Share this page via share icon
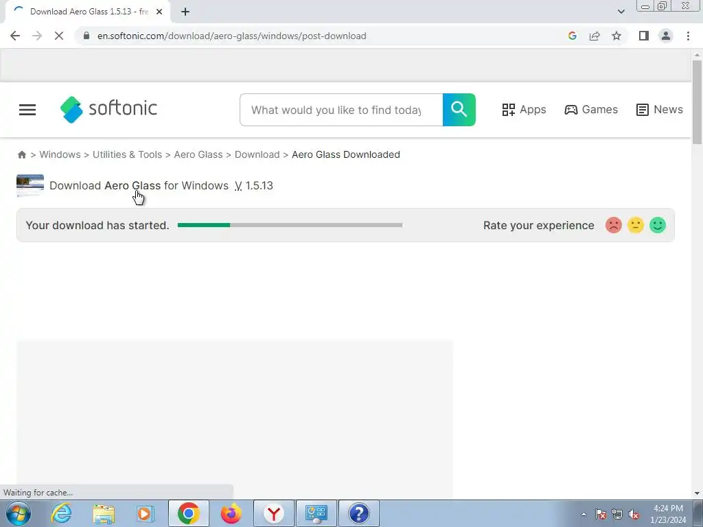703x527 pixels. 595,36
